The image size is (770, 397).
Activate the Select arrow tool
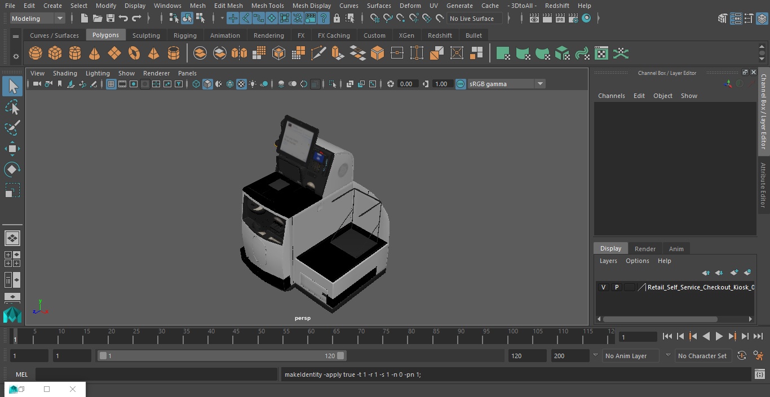12,86
